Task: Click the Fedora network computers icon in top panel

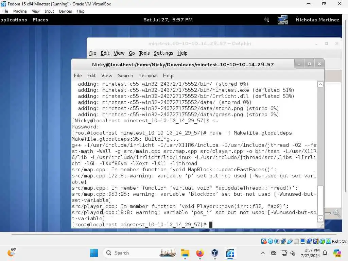Action: coord(283,20)
